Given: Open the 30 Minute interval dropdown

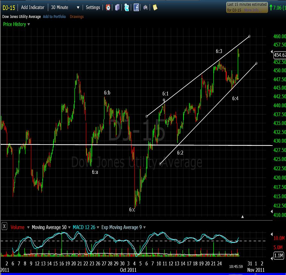Looking at the screenshot, I should (78, 8).
